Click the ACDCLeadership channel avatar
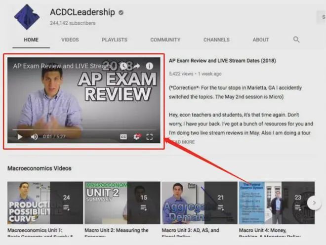 (27, 17)
